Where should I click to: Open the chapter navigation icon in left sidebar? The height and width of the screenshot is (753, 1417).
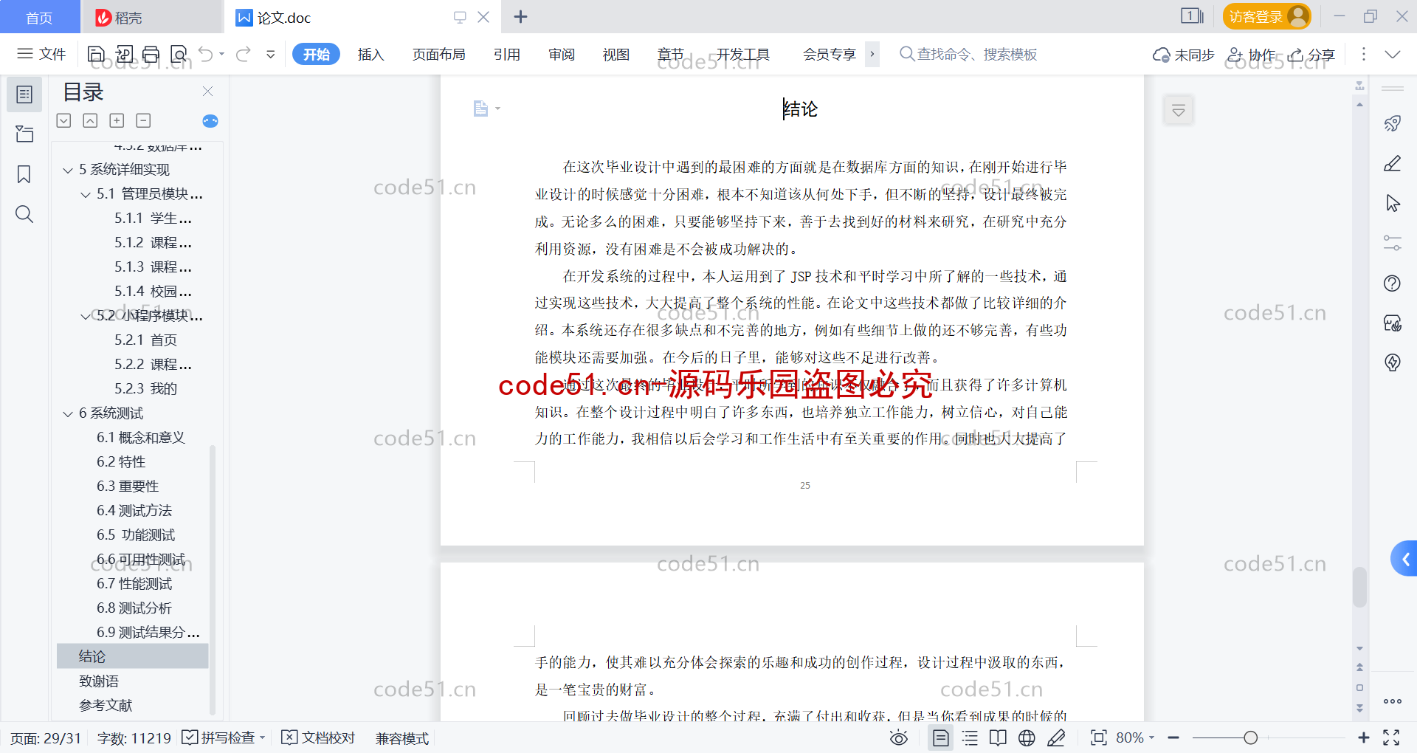(24, 134)
